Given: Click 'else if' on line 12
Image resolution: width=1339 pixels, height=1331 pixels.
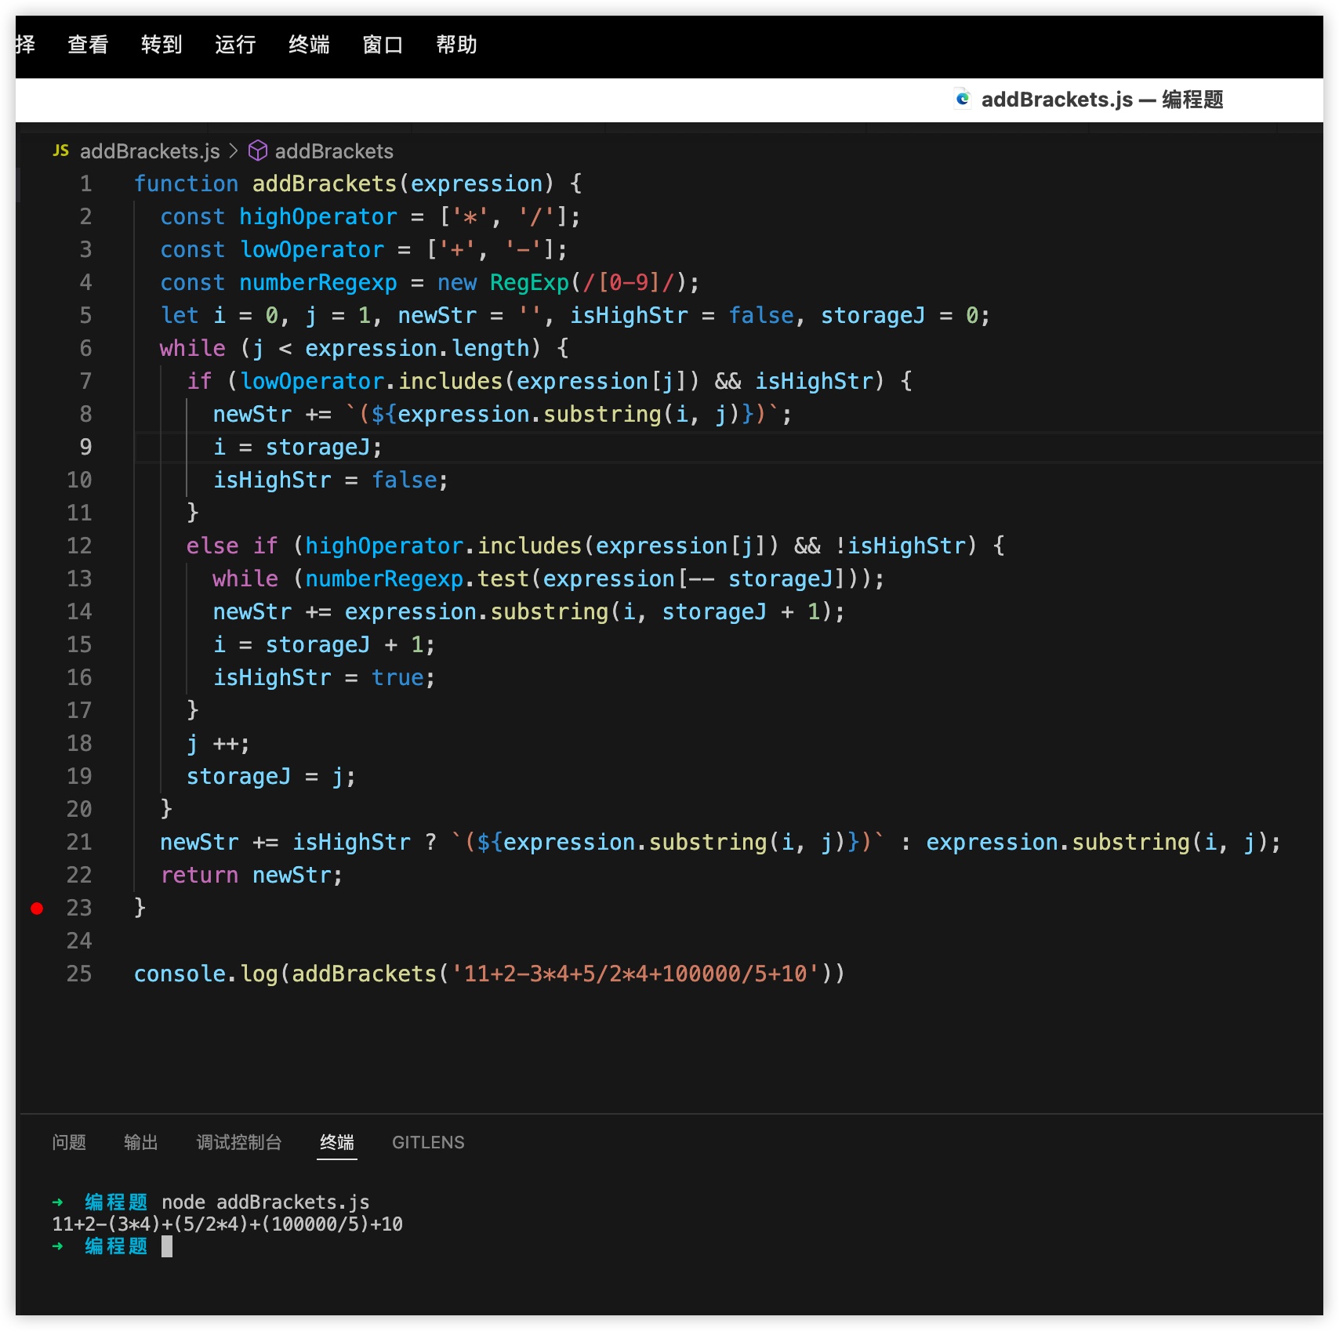Looking at the screenshot, I should 232,546.
